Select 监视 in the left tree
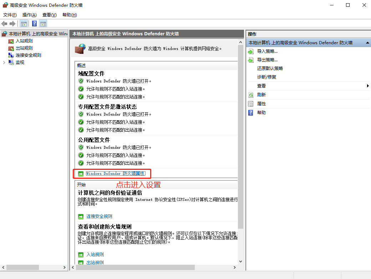 pyautogui.click(x=20, y=62)
